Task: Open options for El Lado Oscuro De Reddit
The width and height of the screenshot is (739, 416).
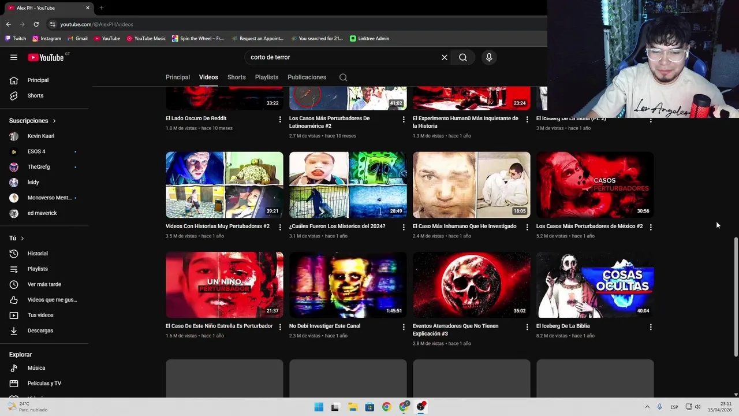Action: [280, 120]
